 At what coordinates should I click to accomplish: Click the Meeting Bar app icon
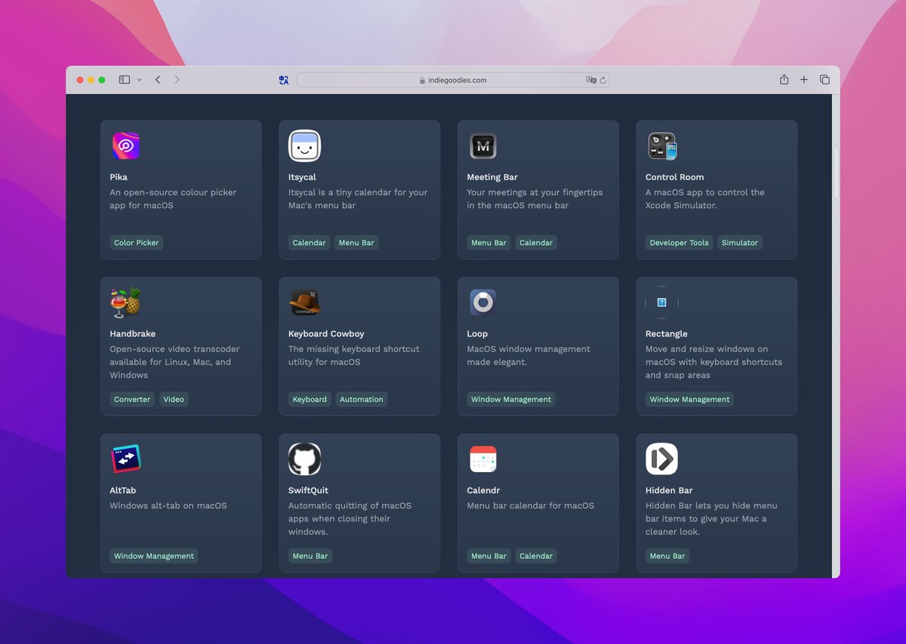(x=483, y=146)
